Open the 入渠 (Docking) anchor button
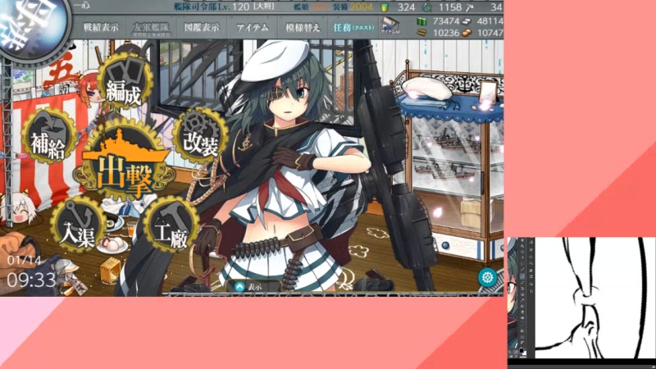Viewport: 656px width, 369px height. click(x=78, y=224)
